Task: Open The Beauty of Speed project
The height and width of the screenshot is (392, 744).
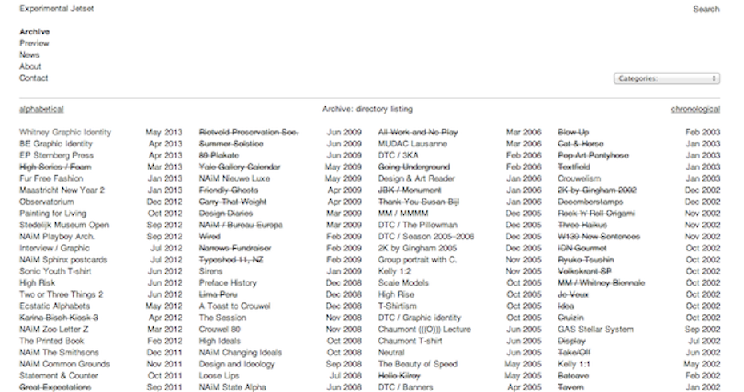Action: pyautogui.click(x=418, y=364)
